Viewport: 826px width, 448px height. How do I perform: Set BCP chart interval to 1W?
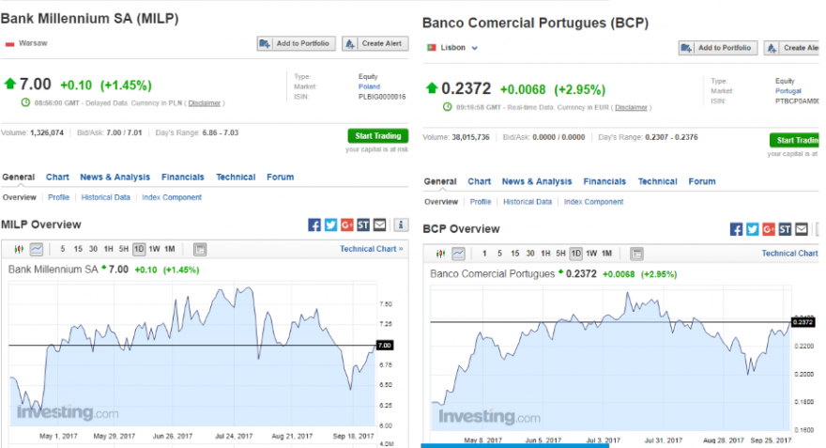pos(591,254)
